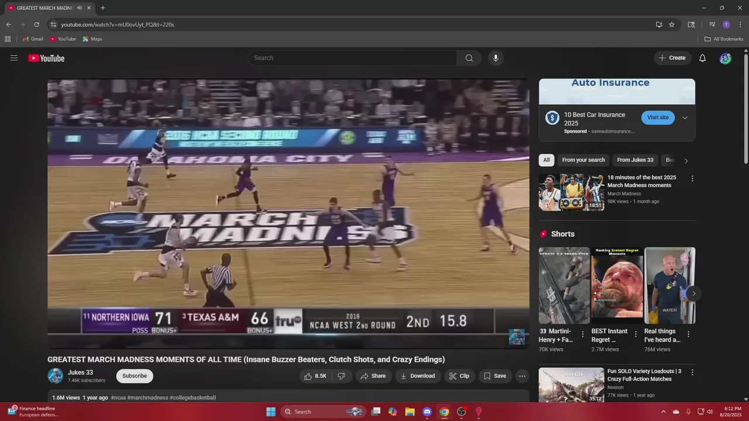Download the video

[x=418, y=376]
